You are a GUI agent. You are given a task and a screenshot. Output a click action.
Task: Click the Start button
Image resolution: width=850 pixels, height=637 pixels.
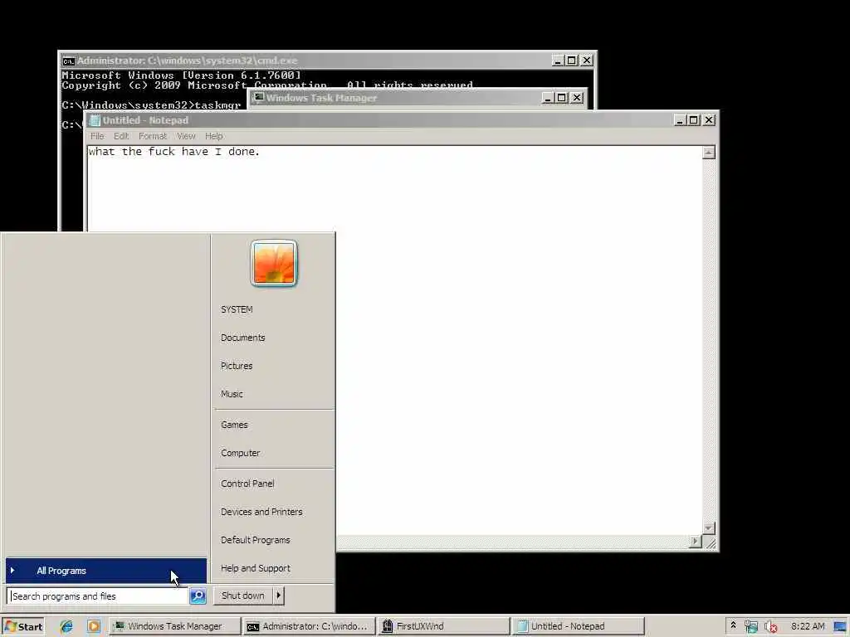(x=22, y=626)
